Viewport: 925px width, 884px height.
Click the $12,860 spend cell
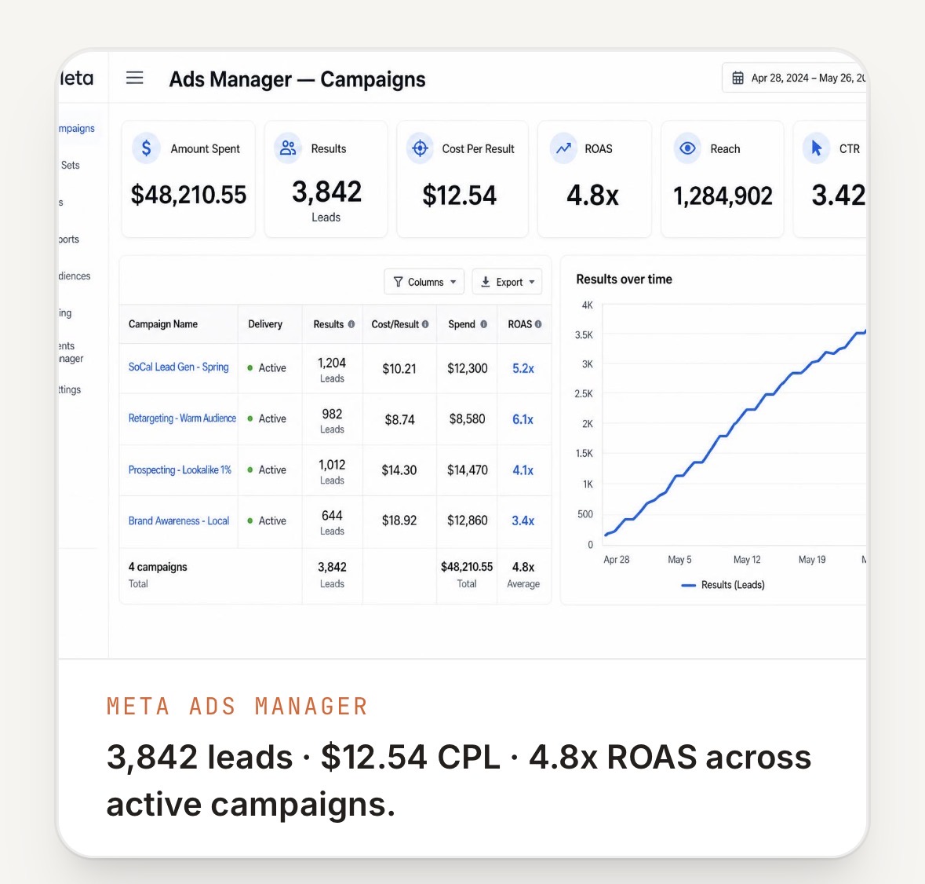click(468, 521)
